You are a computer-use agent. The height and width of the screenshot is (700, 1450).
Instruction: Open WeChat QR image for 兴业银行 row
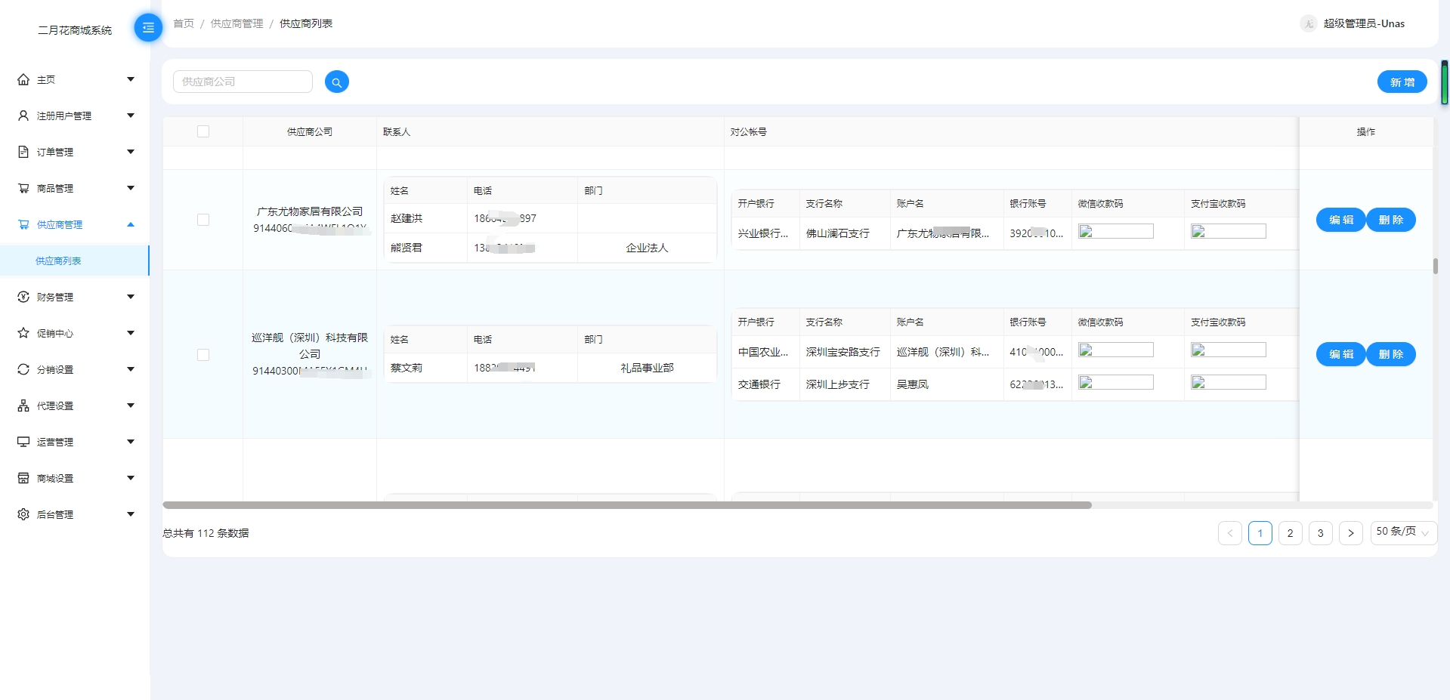click(x=1116, y=232)
